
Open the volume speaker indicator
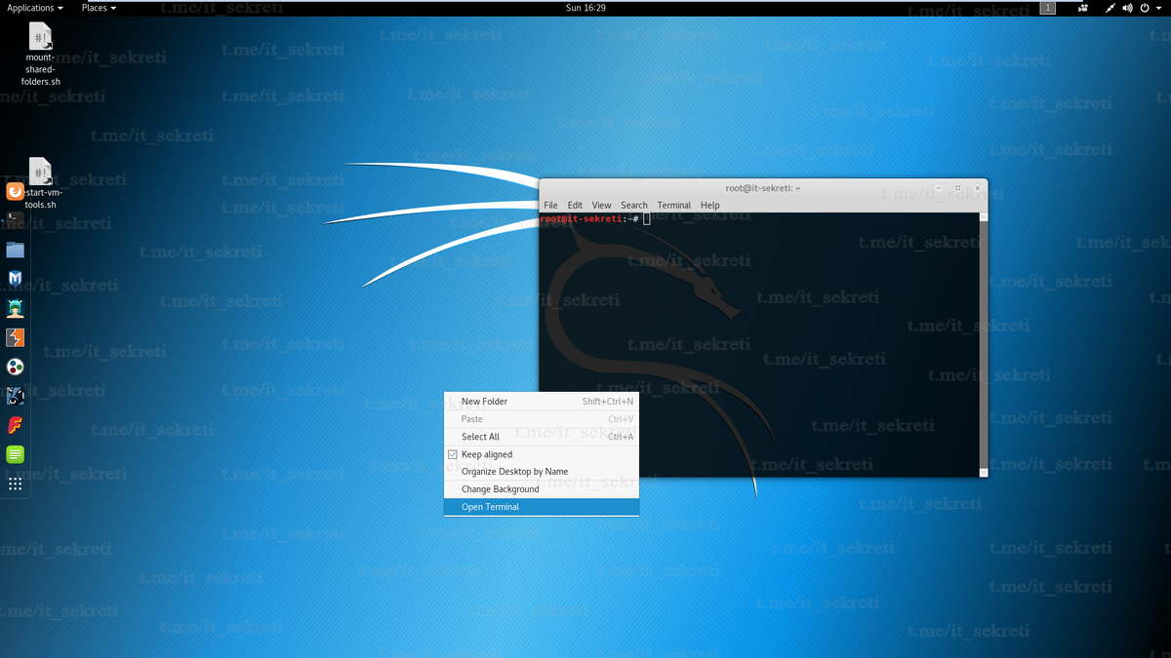pos(1128,8)
